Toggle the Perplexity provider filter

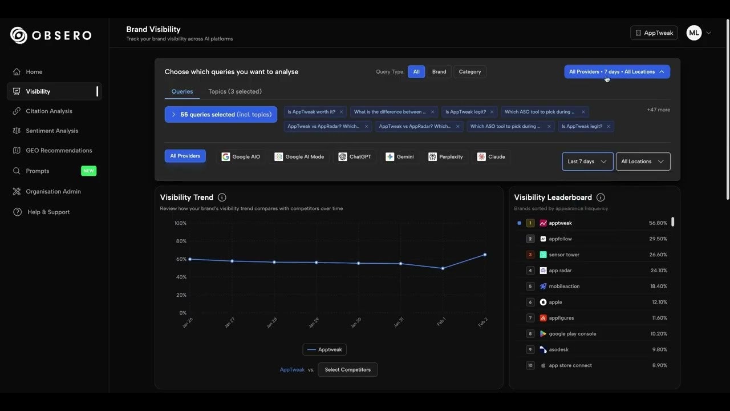(446, 157)
